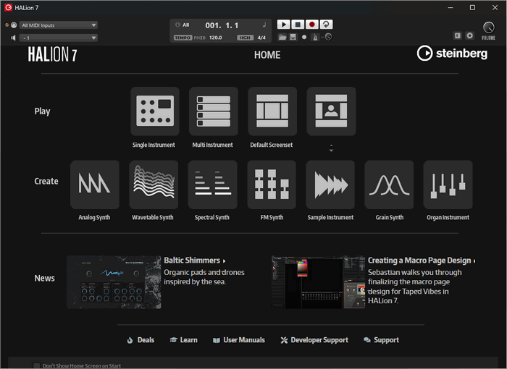The height and width of the screenshot is (369, 507).
Task: Create a new Spectral Synth
Action: (x=212, y=184)
